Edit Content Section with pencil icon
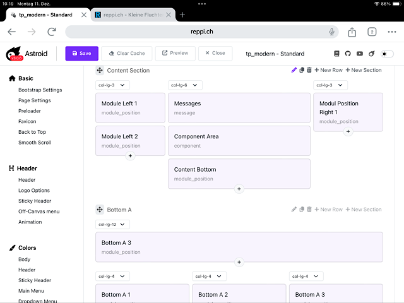The image size is (404, 303). 294,70
